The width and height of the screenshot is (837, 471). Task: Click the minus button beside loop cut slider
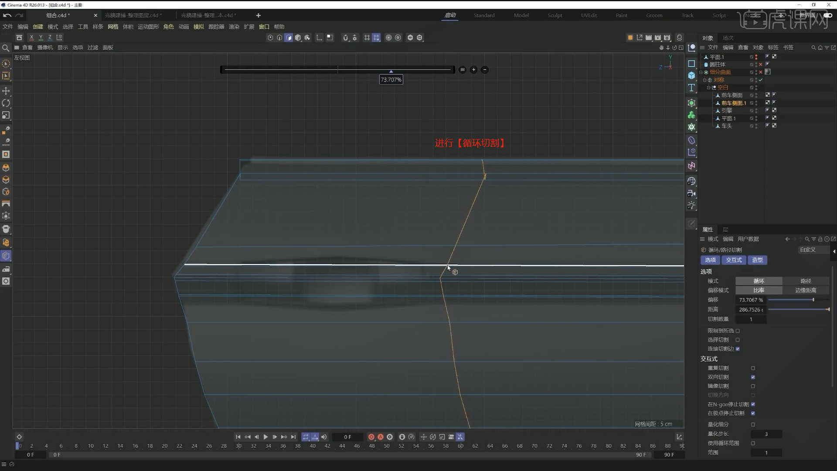(x=484, y=69)
